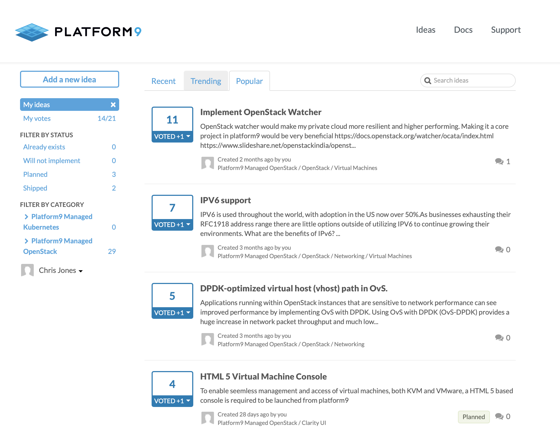This screenshot has width=560, height=436.
Task: Click the comments icon on the DPDK-optimized idea
Action: point(499,338)
